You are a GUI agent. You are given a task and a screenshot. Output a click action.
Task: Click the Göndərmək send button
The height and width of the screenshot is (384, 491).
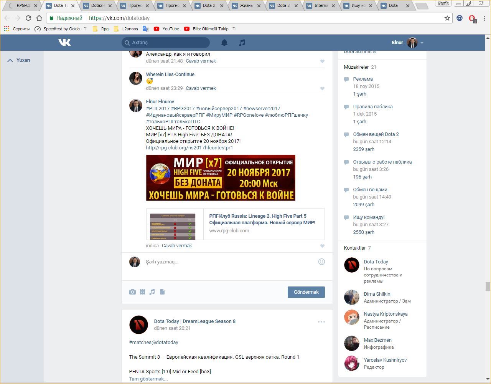coord(306,292)
